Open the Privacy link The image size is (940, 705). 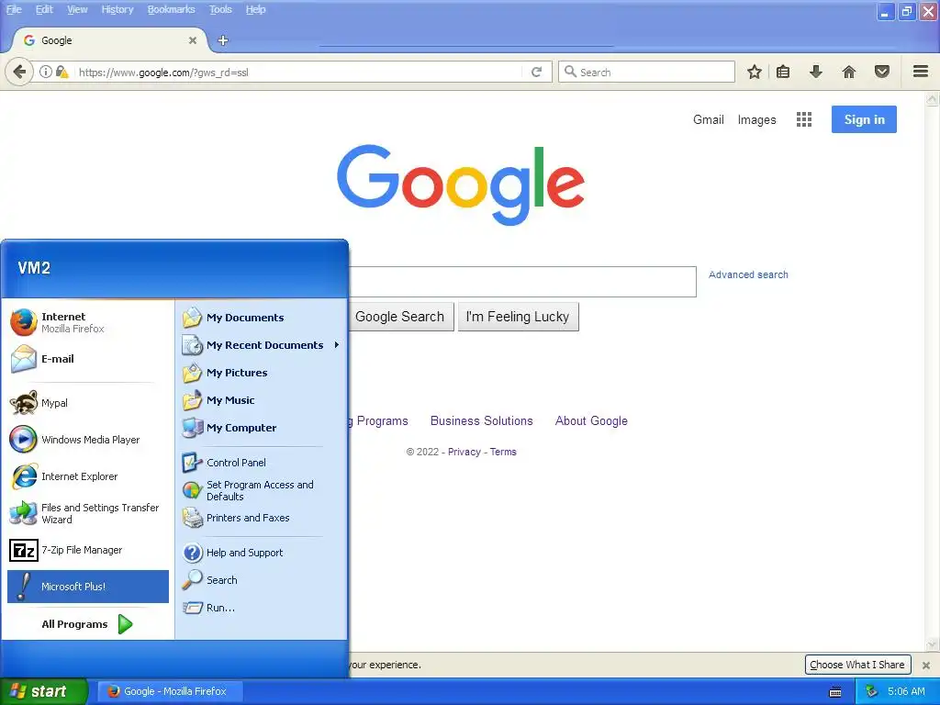pos(464,452)
